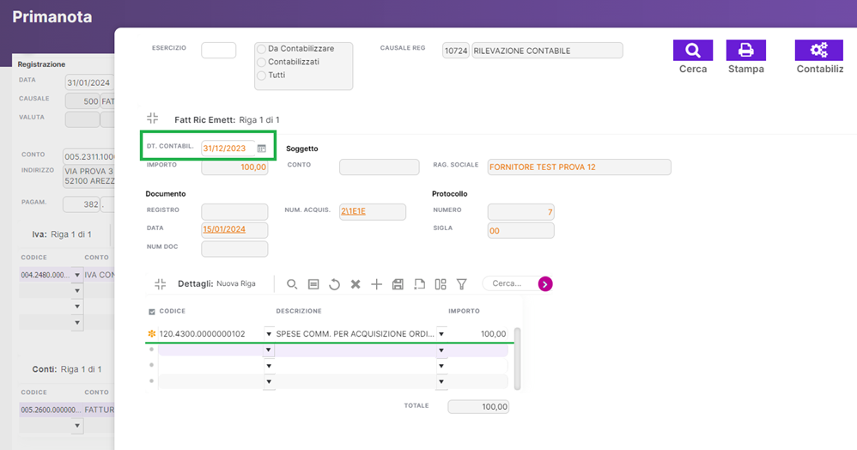Click the orange asterisk marker on first detail row
This screenshot has height=450, width=857.
pos(152,333)
